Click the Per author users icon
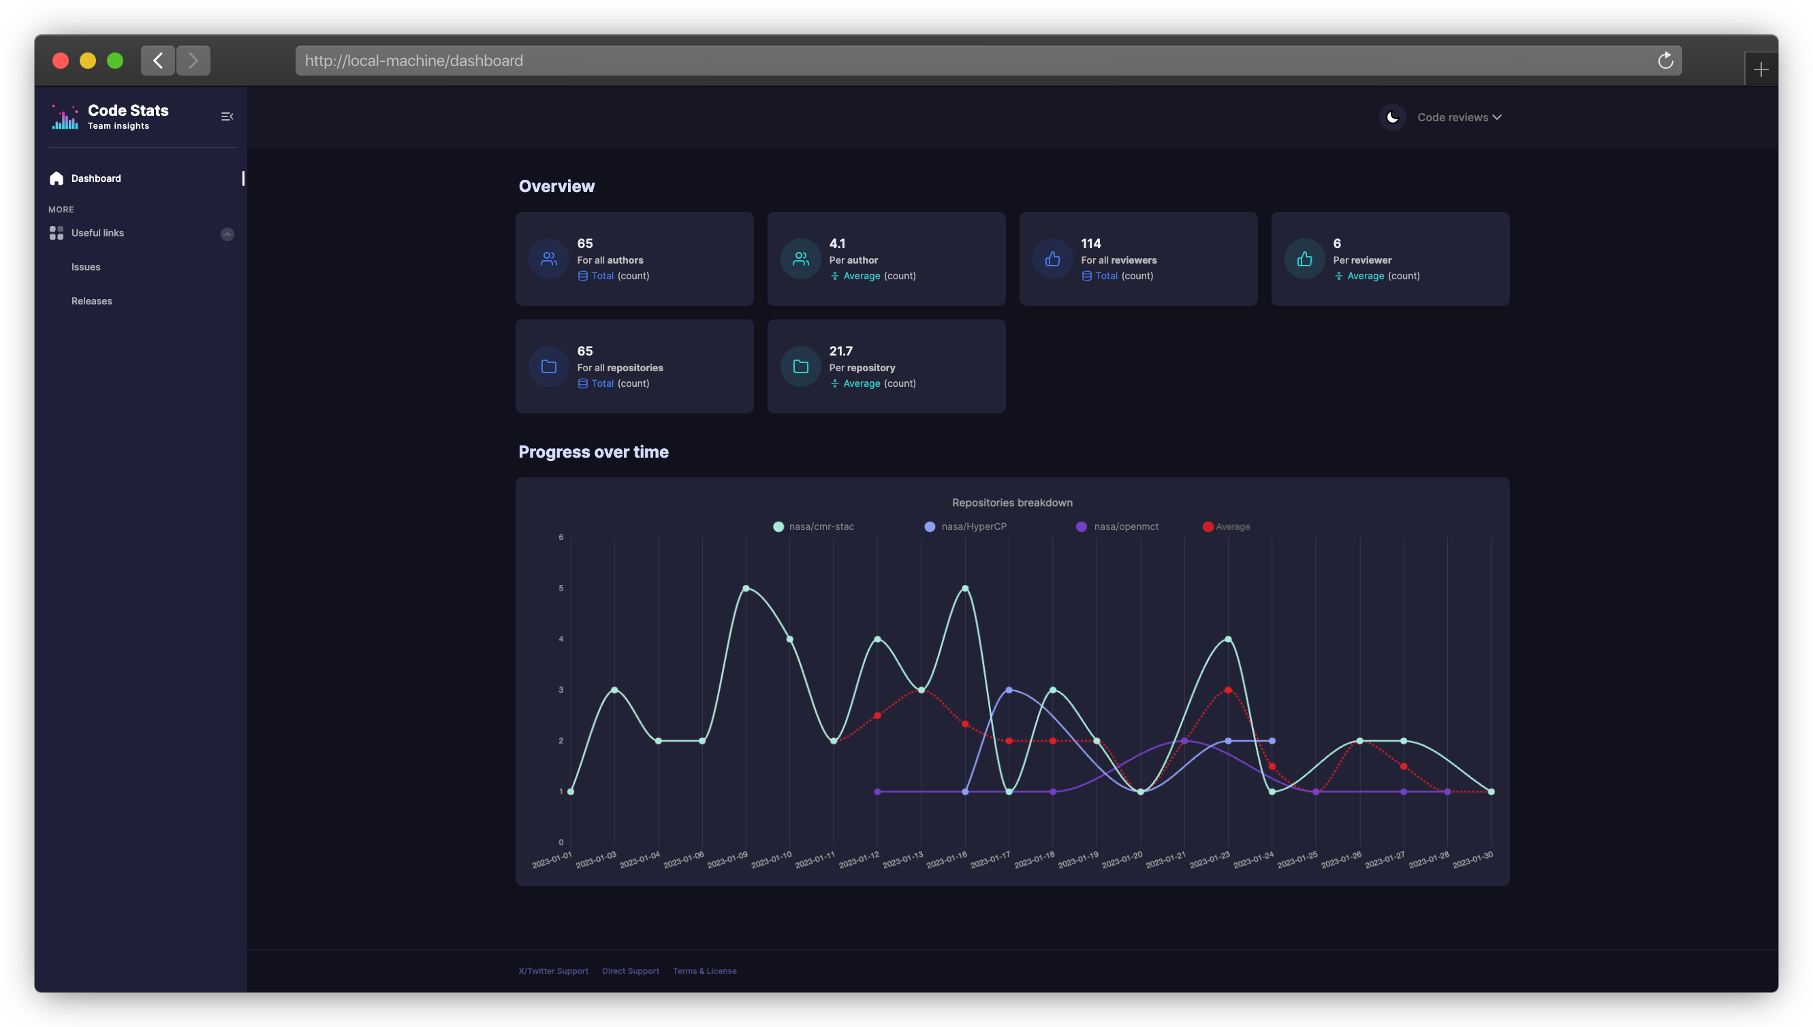 [800, 259]
